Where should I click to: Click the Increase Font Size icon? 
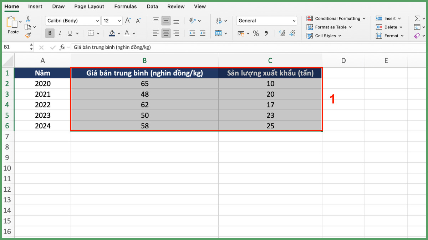point(128,21)
